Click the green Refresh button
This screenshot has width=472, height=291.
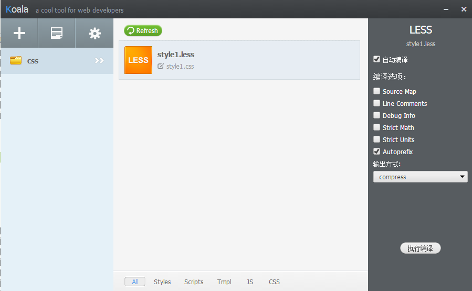point(143,30)
